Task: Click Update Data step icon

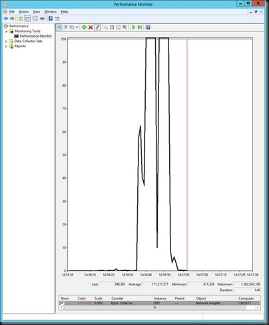Action: [140, 27]
